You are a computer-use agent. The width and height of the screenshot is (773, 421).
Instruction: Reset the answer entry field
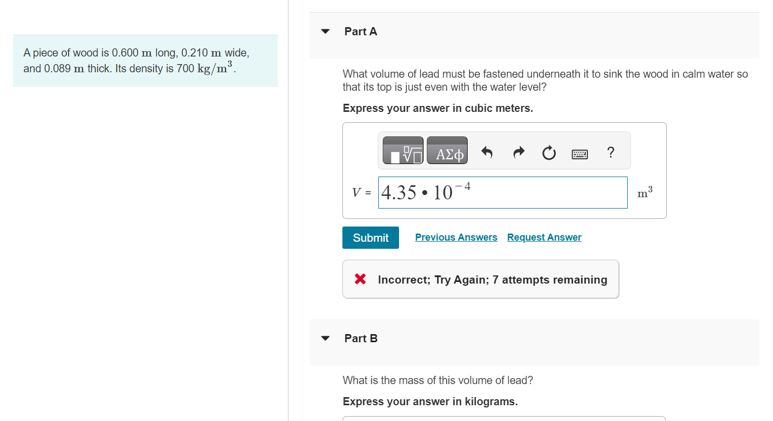[549, 153]
